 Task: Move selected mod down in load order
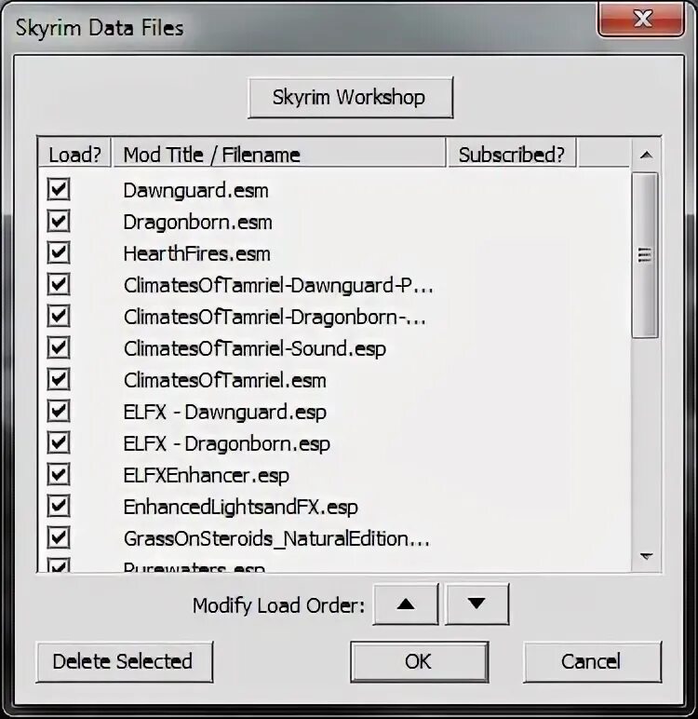click(x=477, y=604)
